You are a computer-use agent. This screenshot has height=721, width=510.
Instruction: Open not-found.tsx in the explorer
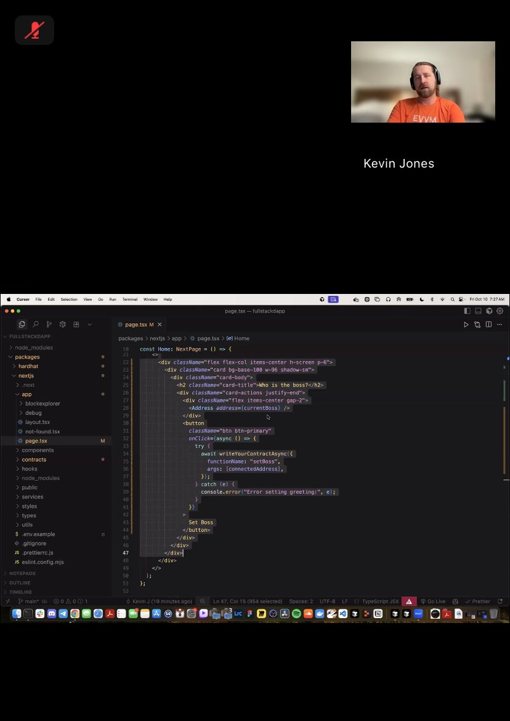(x=42, y=432)
